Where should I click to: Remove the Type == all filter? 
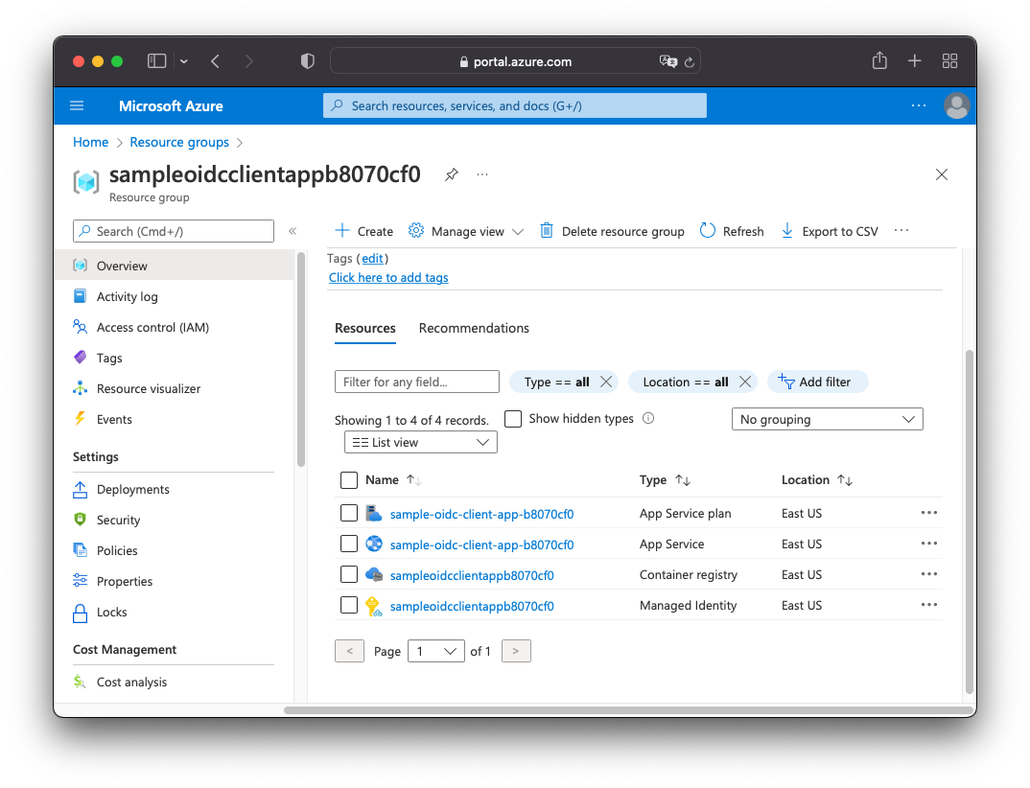click(x=606, y=382)
